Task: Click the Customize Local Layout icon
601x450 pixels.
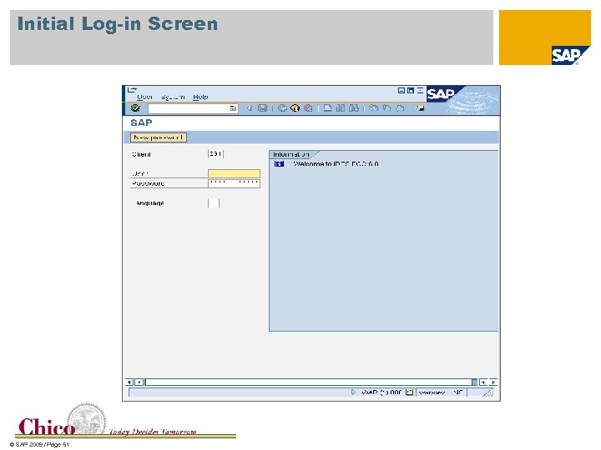Action: 420,108
